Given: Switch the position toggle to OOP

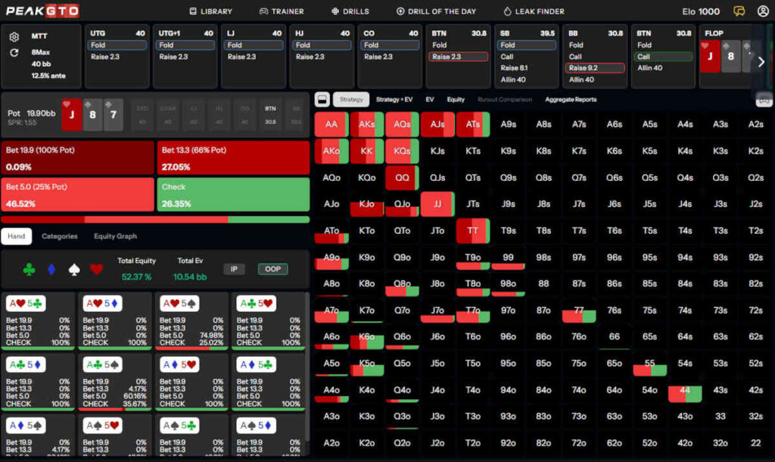Looking at the screenshot, I should tap(272, 268).
